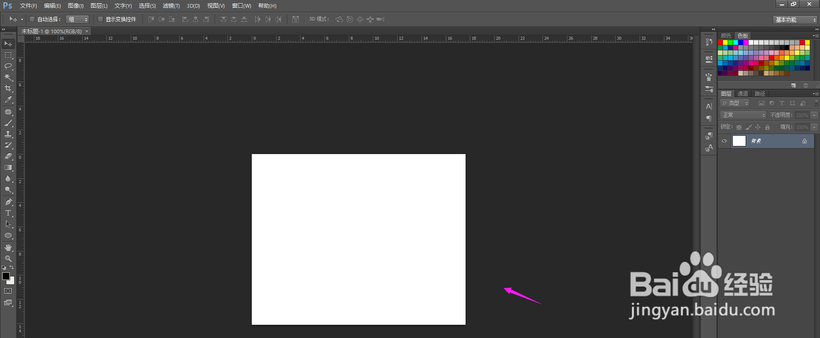Create new swatch from foreground color
This screenshot has width=820, height=338.
coord(793,85)
